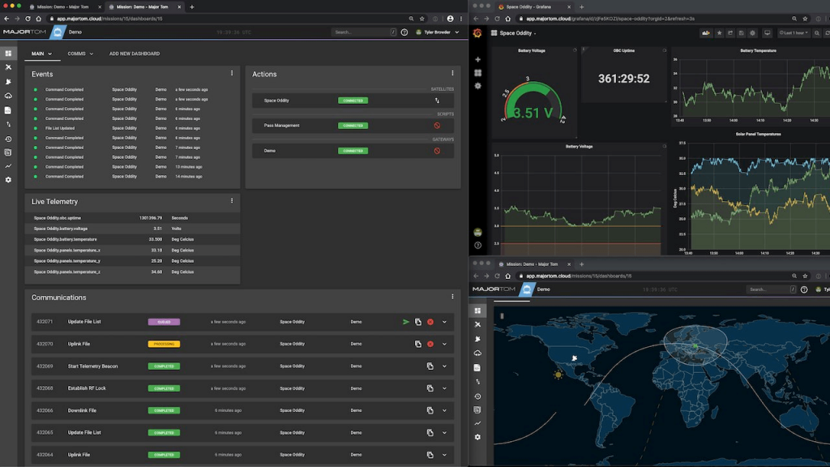Toggle the star favorite on the Grafana dashboard
Viewport: 830px width, 467px height.
tap(719, 33)
